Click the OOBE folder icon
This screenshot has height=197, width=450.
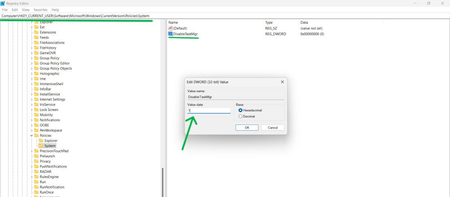point(36,125)
